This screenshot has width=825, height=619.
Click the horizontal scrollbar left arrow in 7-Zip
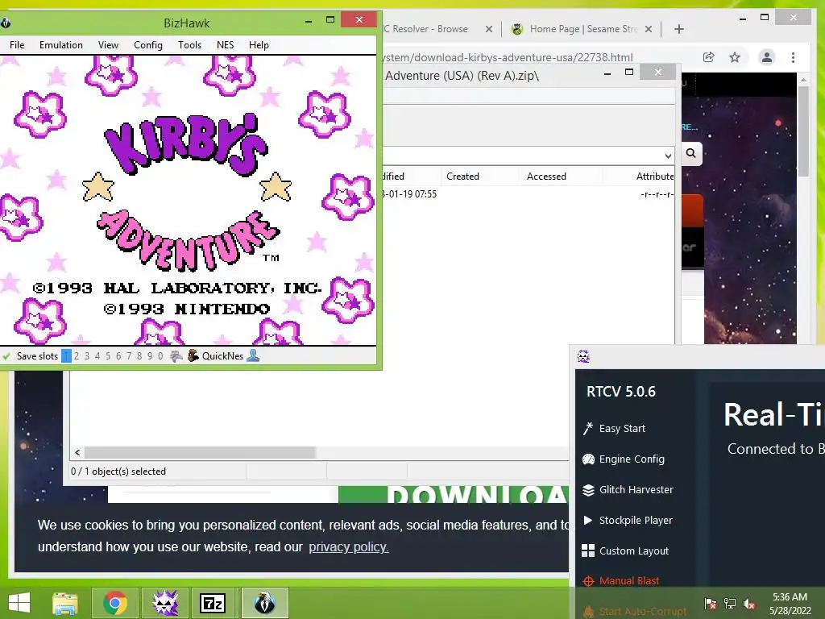point(77,453)
